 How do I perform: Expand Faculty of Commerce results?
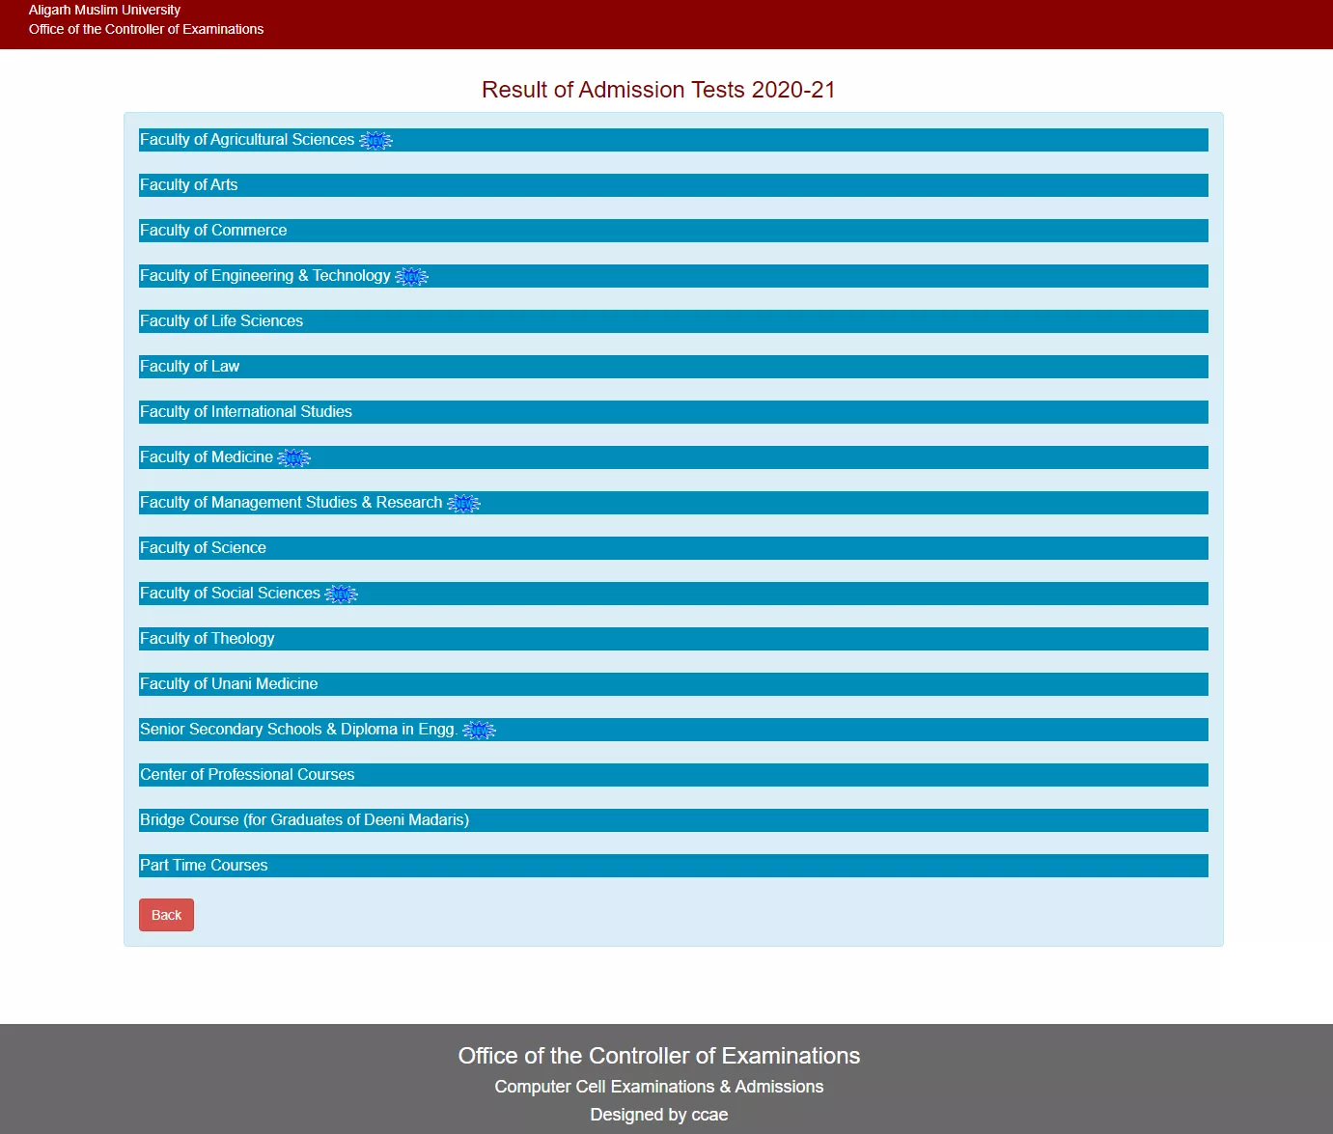click(213, 231)
